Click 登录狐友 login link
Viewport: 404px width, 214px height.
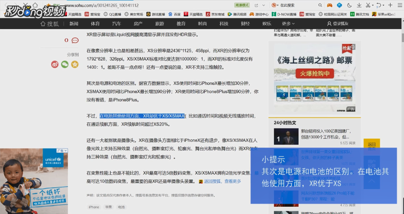(338, 24)
